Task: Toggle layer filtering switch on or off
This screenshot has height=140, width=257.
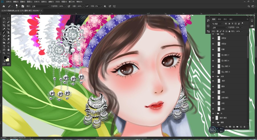Action: (x=242, y=23)
